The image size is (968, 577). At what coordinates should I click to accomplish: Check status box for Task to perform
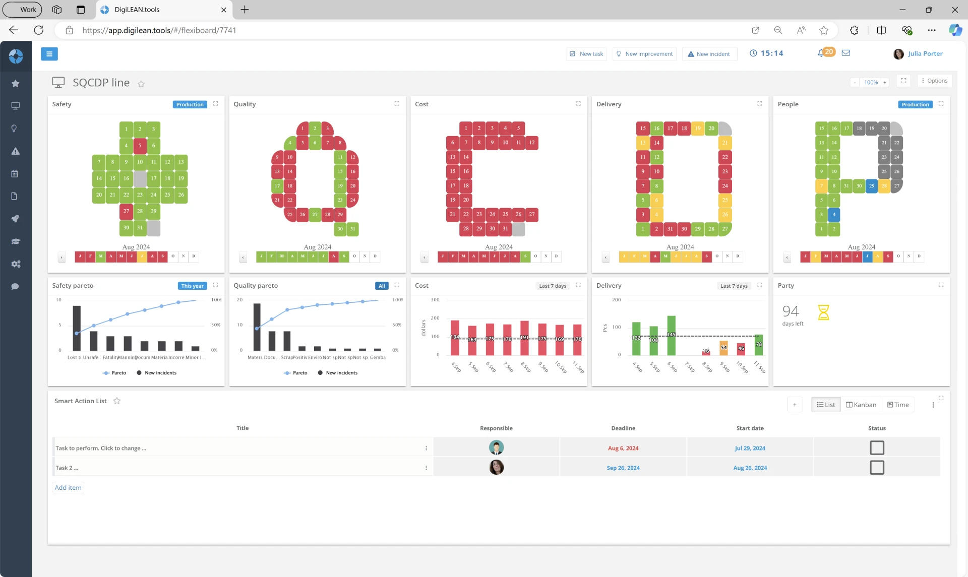coord(877,448)
